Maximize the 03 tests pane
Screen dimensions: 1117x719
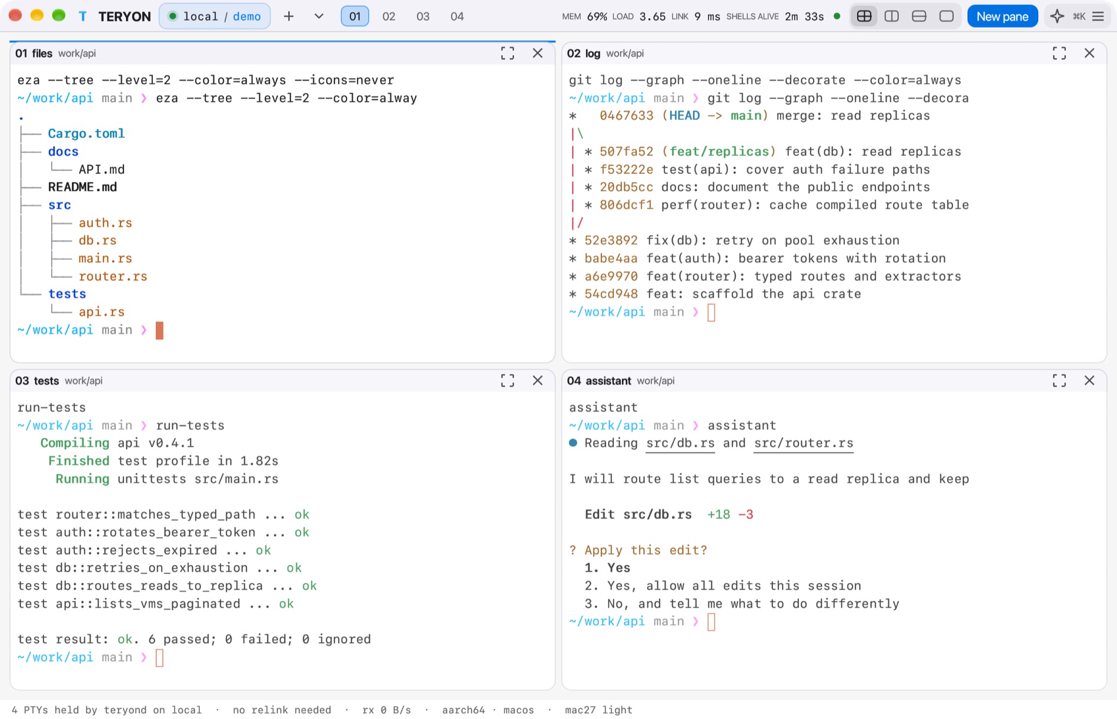pos(507,381)
